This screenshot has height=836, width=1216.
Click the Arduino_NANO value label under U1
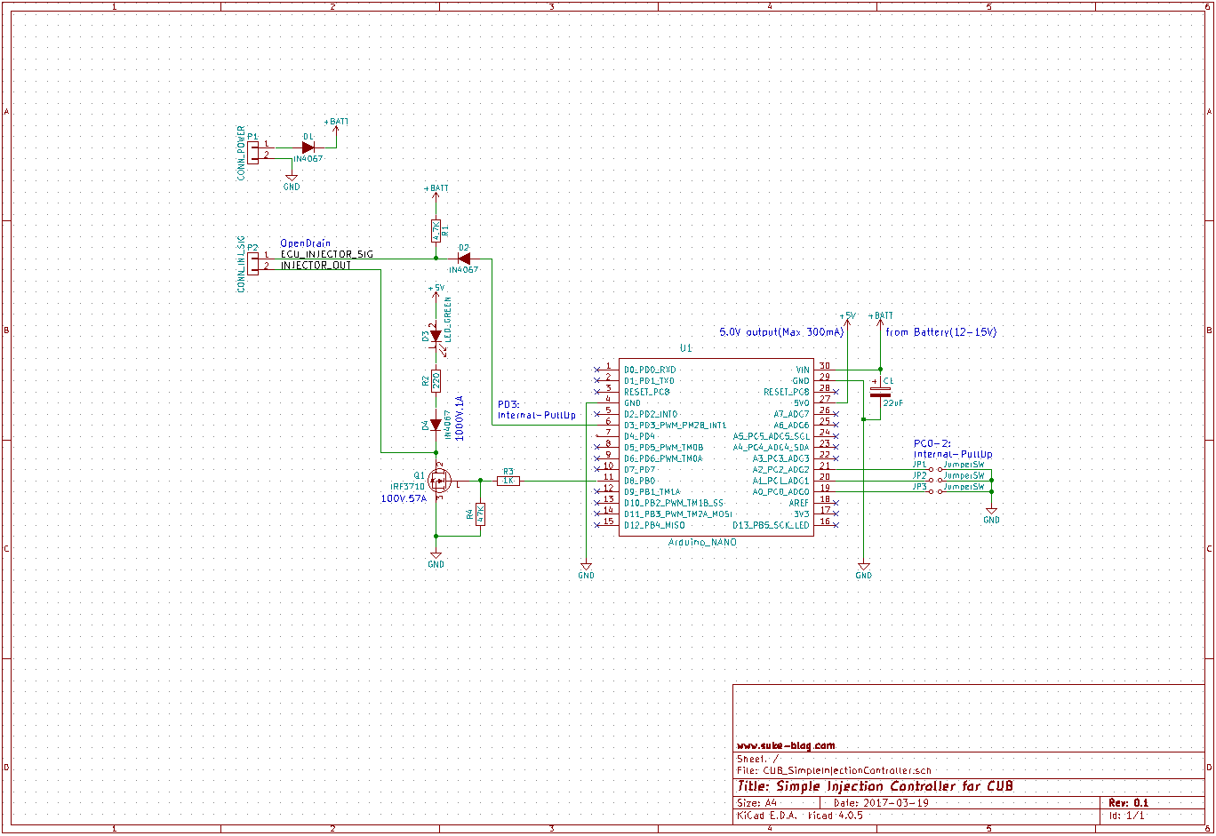pos(702,542)
